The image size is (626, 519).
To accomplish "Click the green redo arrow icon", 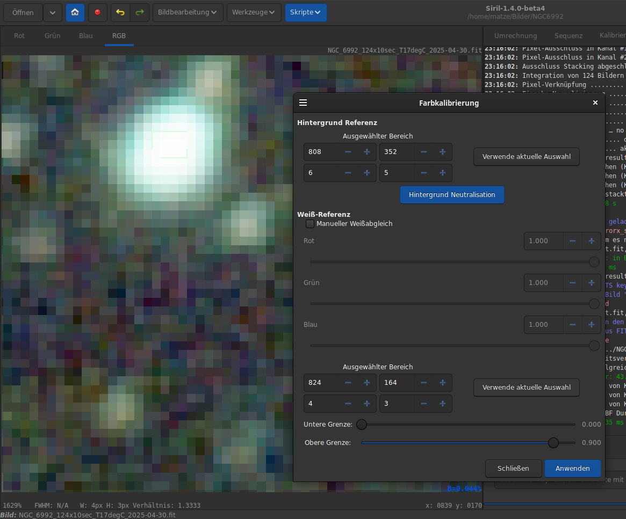I will pos(139,12).
